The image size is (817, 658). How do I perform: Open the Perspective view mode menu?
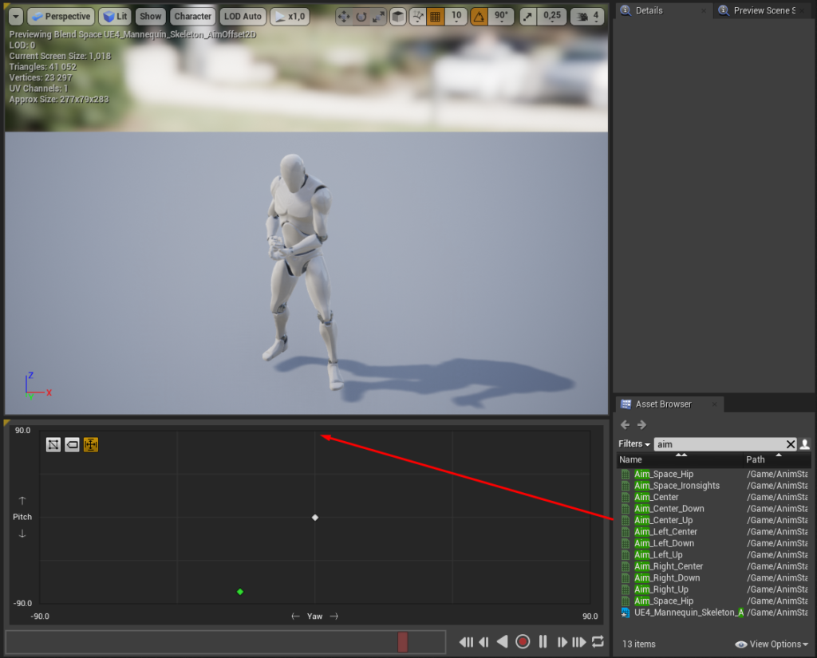(61, 17)
